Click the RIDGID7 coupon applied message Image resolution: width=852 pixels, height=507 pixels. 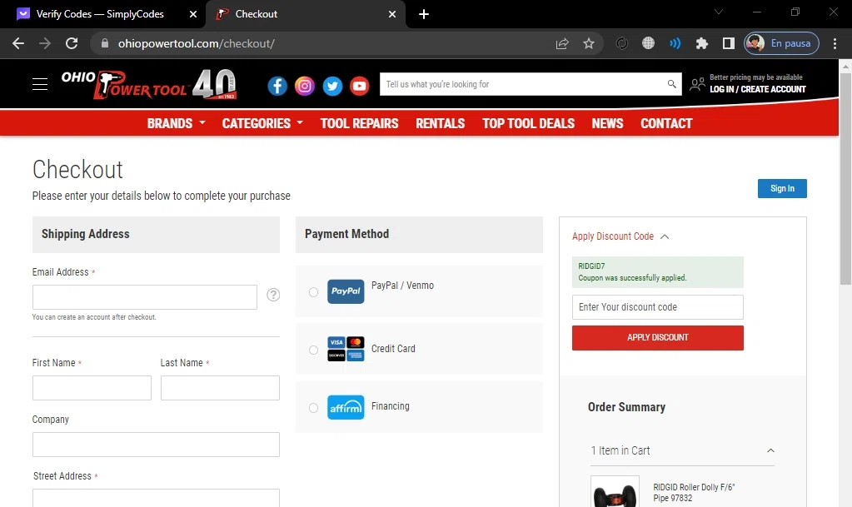[657, 271]
